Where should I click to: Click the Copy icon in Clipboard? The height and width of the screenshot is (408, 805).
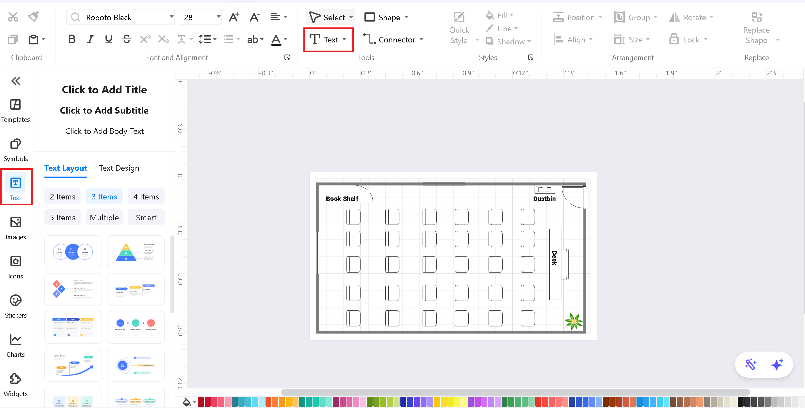(13, 39)
